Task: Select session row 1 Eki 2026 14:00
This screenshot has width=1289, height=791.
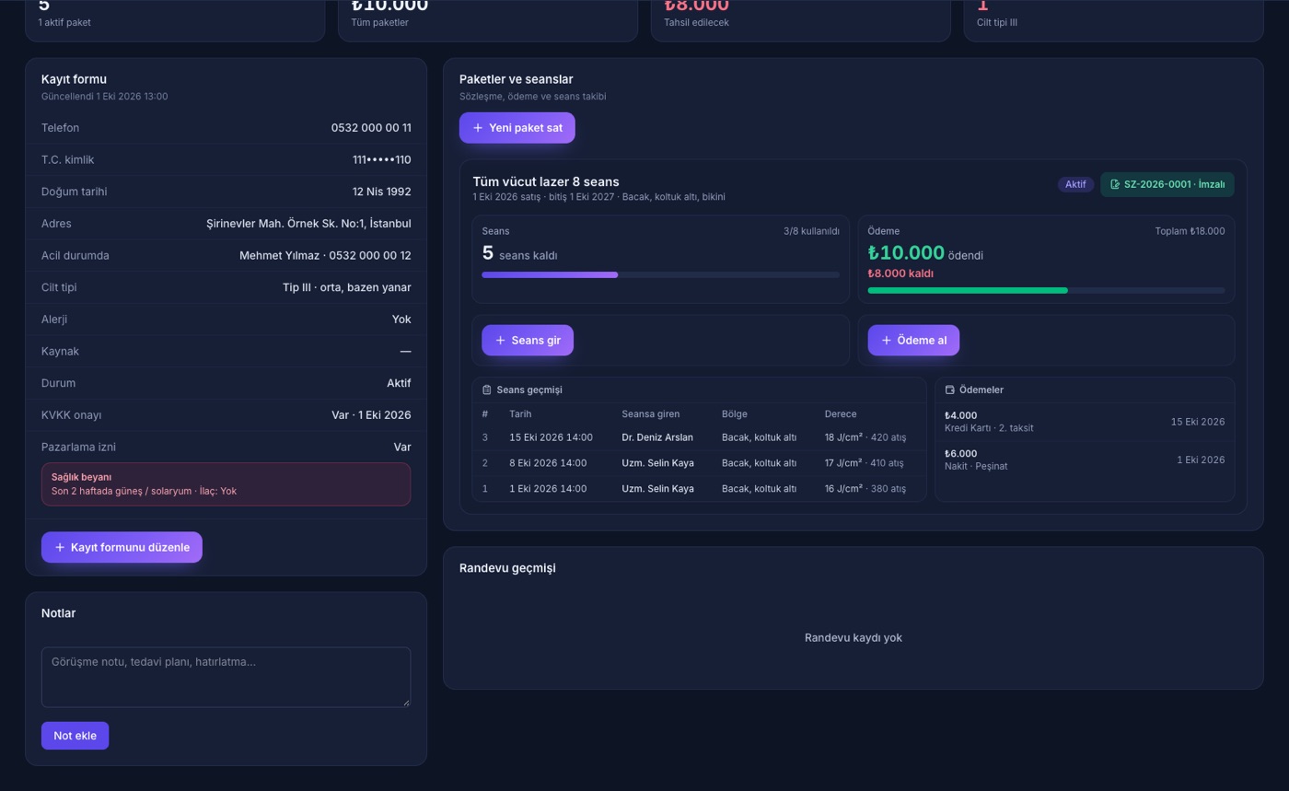Action: 699,489
